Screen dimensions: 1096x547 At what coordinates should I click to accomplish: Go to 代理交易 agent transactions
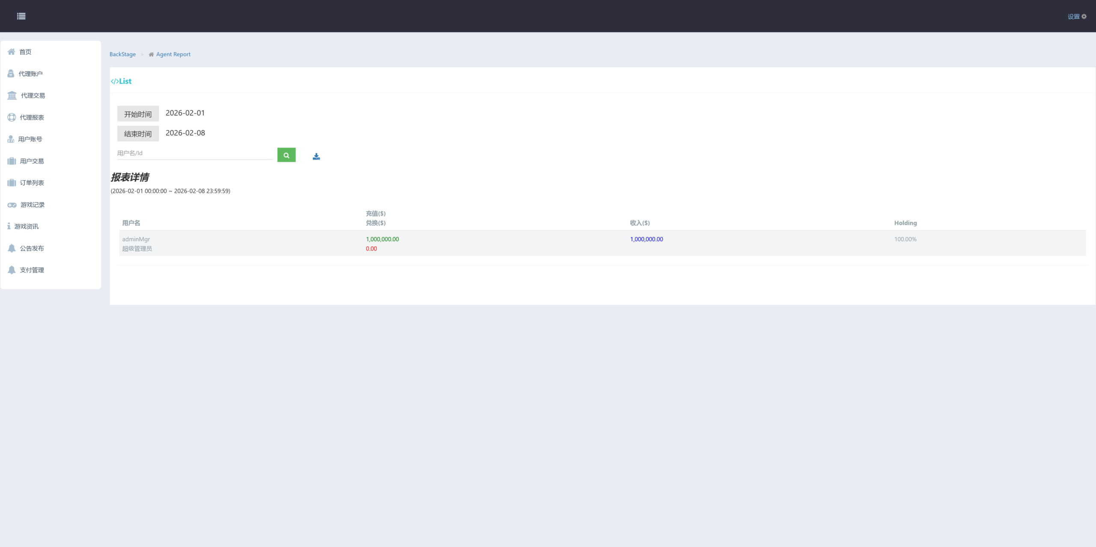click(33, 95)
